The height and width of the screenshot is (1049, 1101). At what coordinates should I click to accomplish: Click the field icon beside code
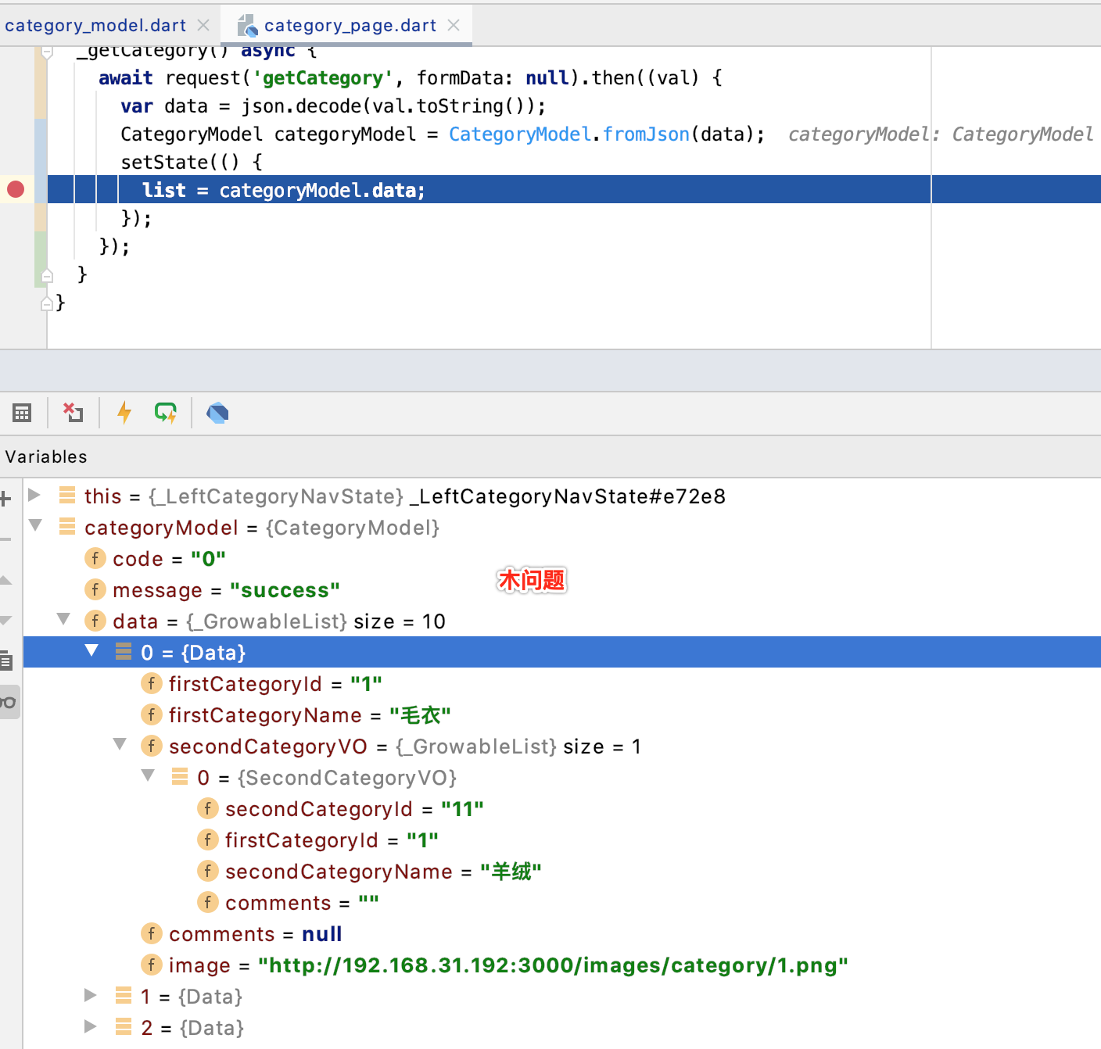click(95, 558)
